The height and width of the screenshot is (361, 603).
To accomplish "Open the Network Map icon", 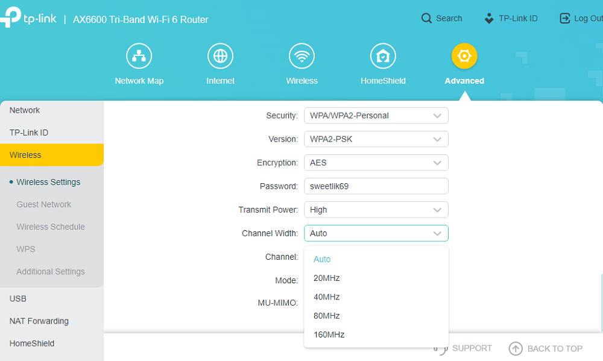I will (139, 56).
